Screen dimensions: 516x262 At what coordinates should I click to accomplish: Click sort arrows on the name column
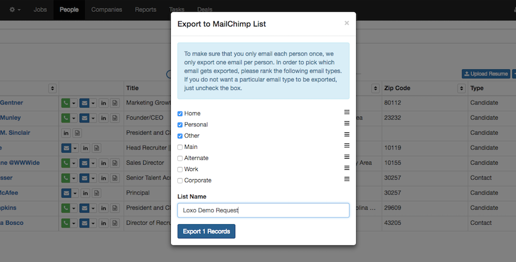52,88
